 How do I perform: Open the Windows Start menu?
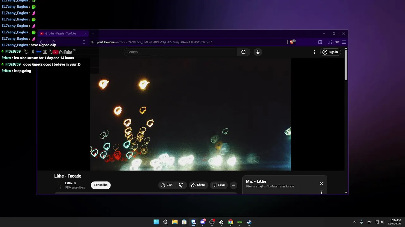156,222
